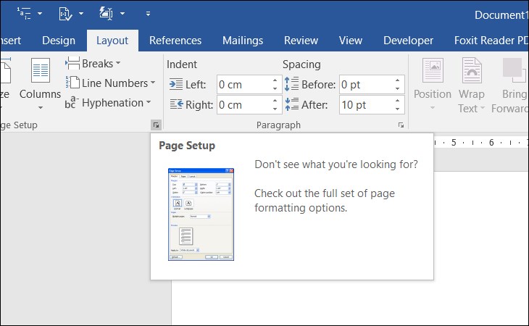
Task: Select the Layout tab
Action: point(112,41)
